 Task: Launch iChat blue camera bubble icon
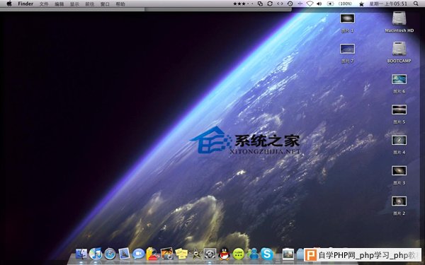coord(139,254)
